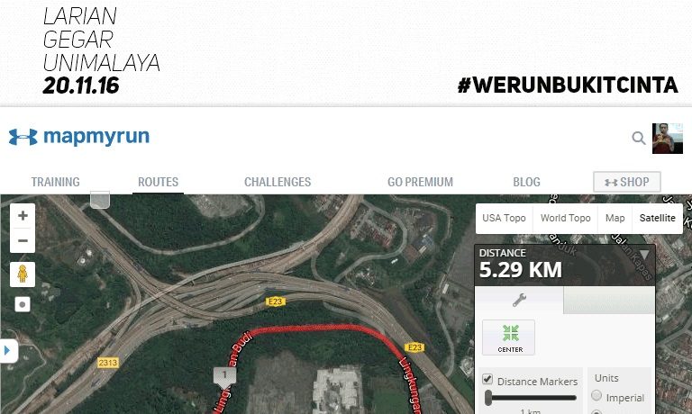
Task: Click the Center route icon button
Action: 508,337
